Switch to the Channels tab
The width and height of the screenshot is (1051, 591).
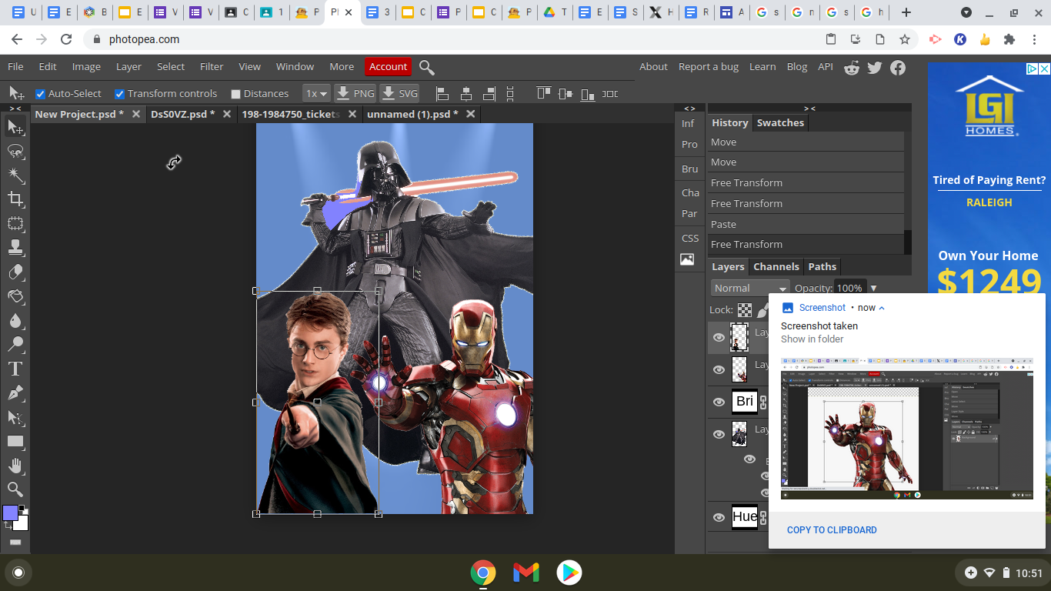pos(776,267)
